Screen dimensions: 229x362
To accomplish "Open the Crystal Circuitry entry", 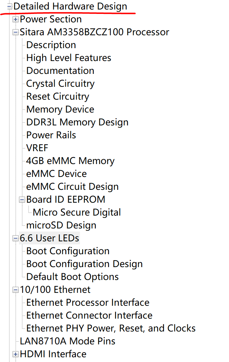I will [x=60, y=84].
